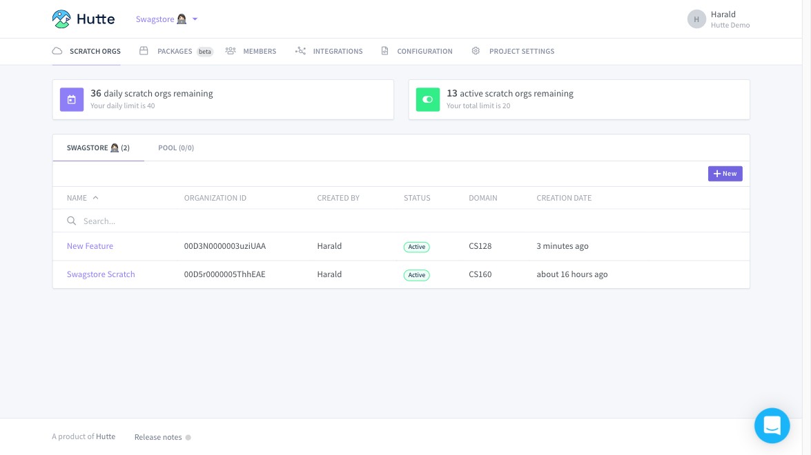The width and height of the screenshot is (811, 455).
Task: Click Harald in Swagstore Scratch row
Action: 329,274
